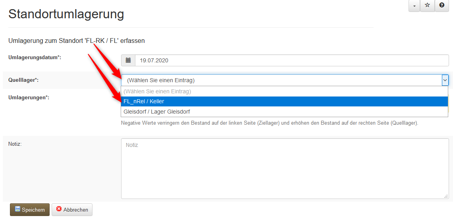The image size is (453, 220).
Task: Click the 'Notiz:' field label
Action: pyautogui.click(x=15, y=144)
